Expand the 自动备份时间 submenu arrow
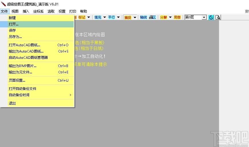The height and width of the screenshot is (147, 249). (x=70, y=95)
